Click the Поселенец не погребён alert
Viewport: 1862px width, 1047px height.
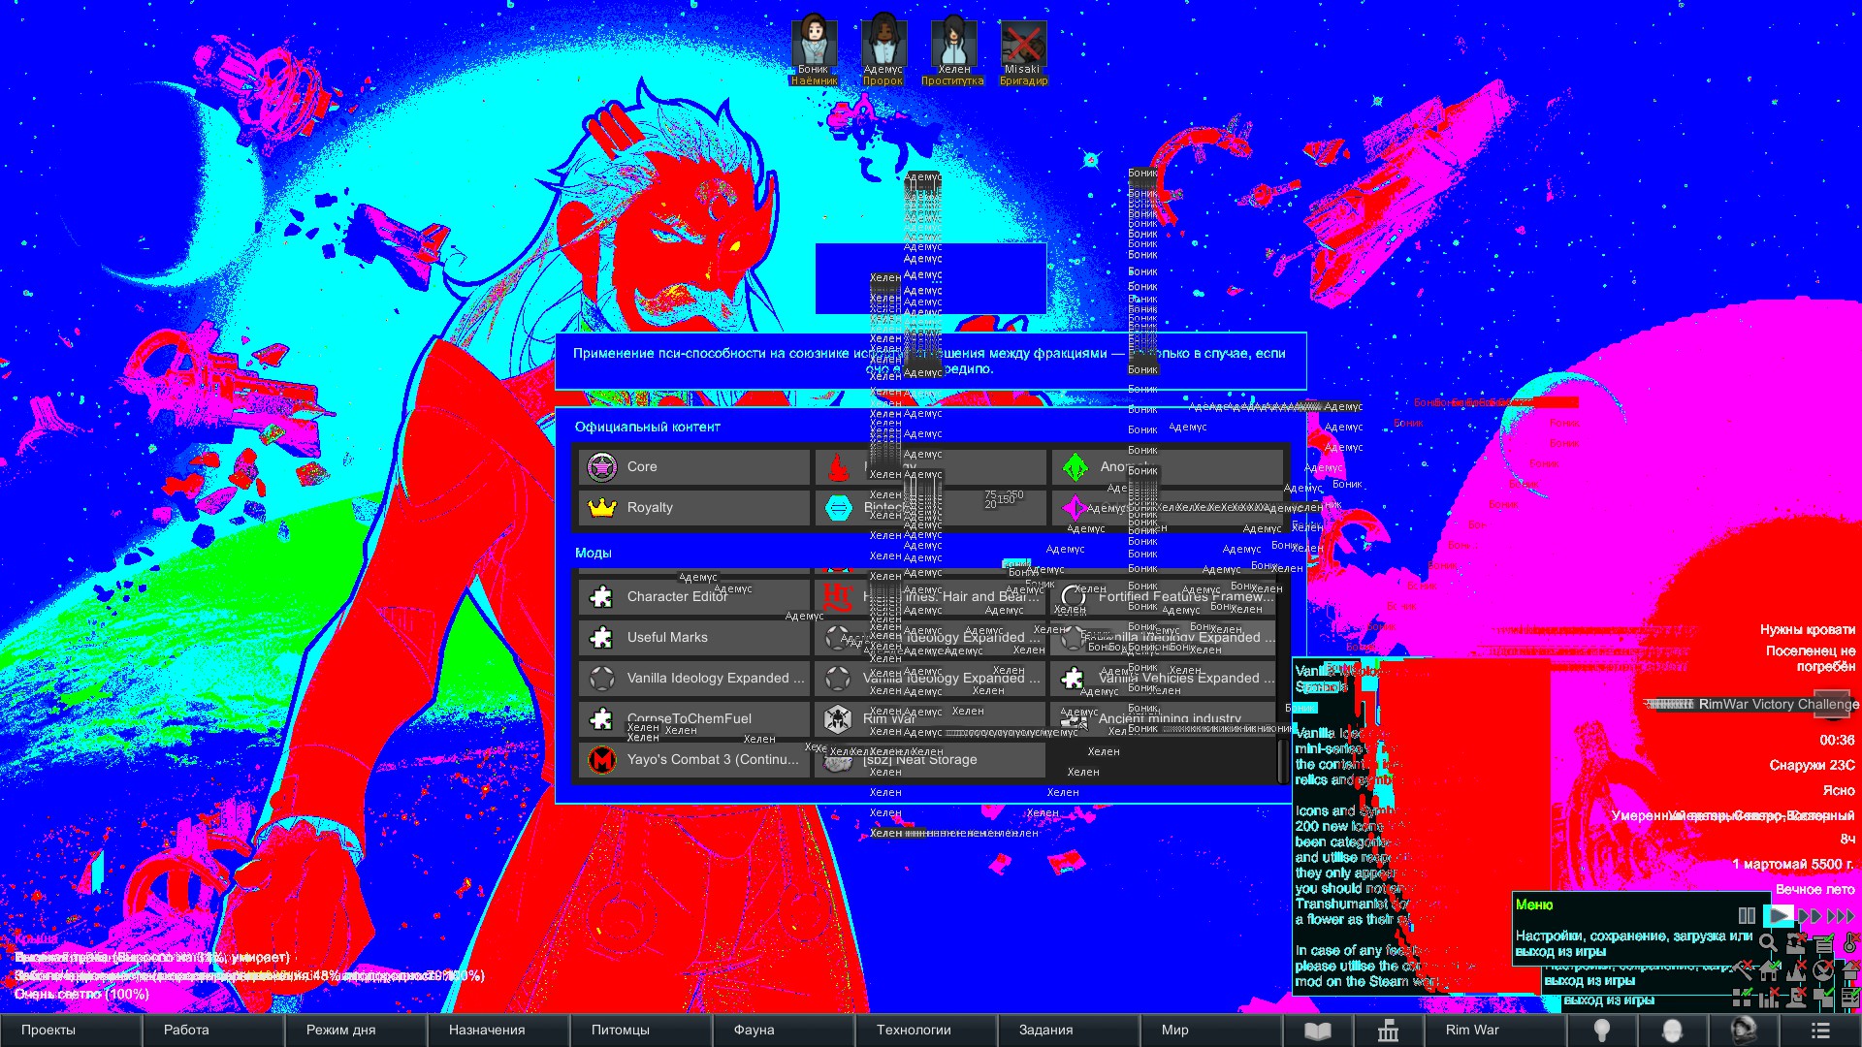(x=1810, y=659)
